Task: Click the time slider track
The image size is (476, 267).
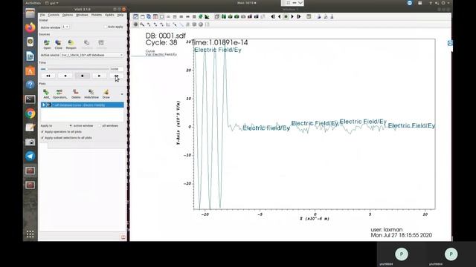Action: [74, 69]
